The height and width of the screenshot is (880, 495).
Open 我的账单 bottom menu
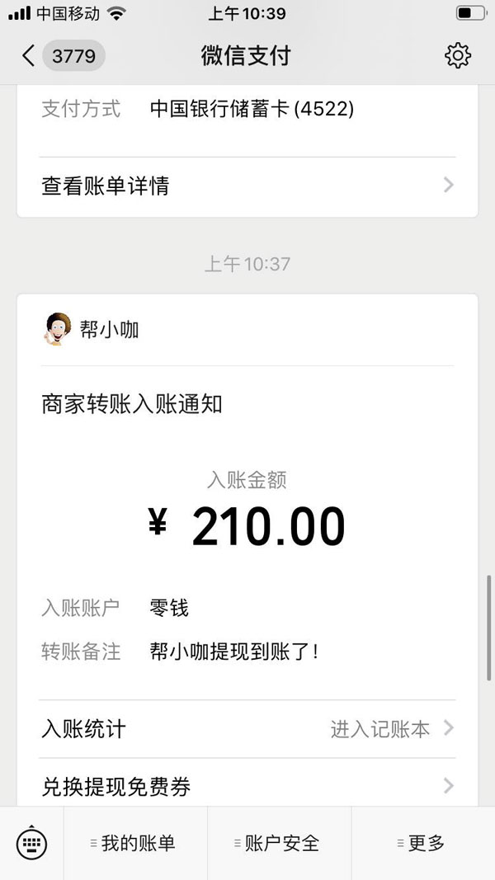tap(135, 843)
